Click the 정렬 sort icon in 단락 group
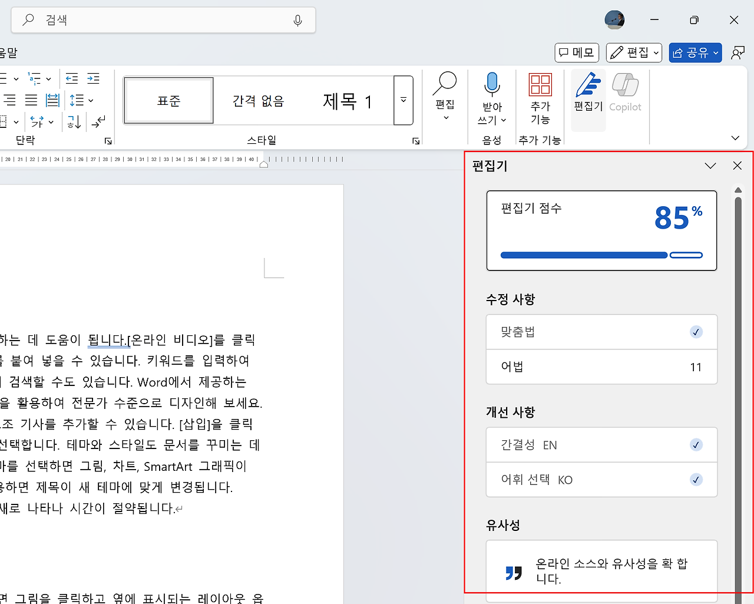Viewport: 754px width, 604px height. 73,122
